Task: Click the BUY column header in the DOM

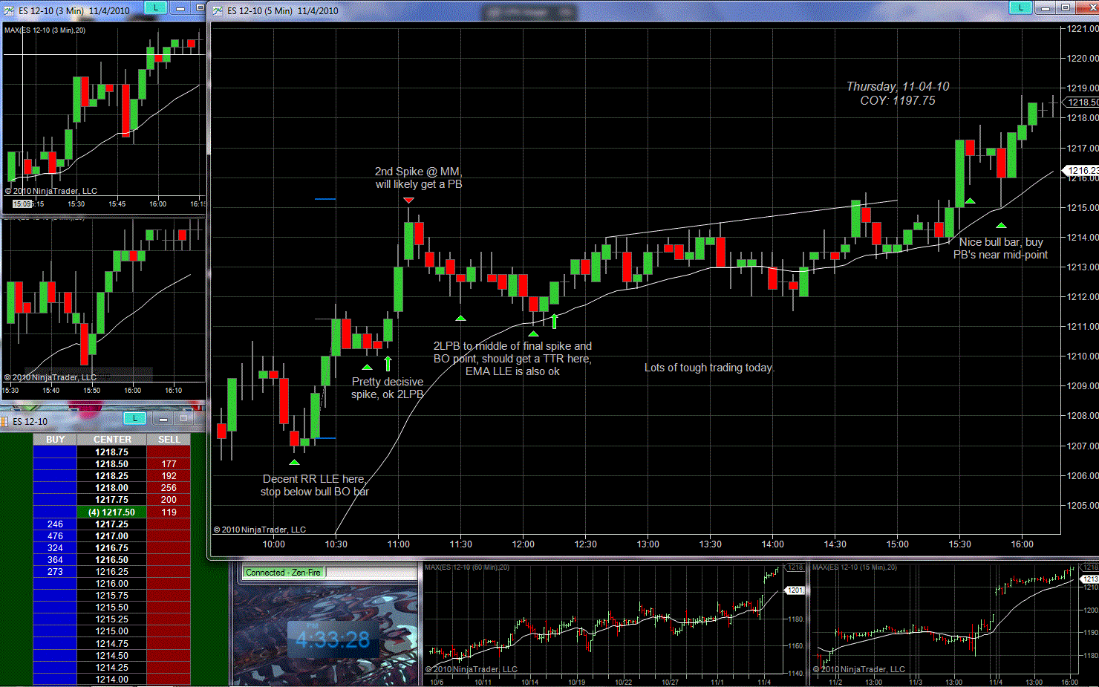Action: click(x=55, y=440)
